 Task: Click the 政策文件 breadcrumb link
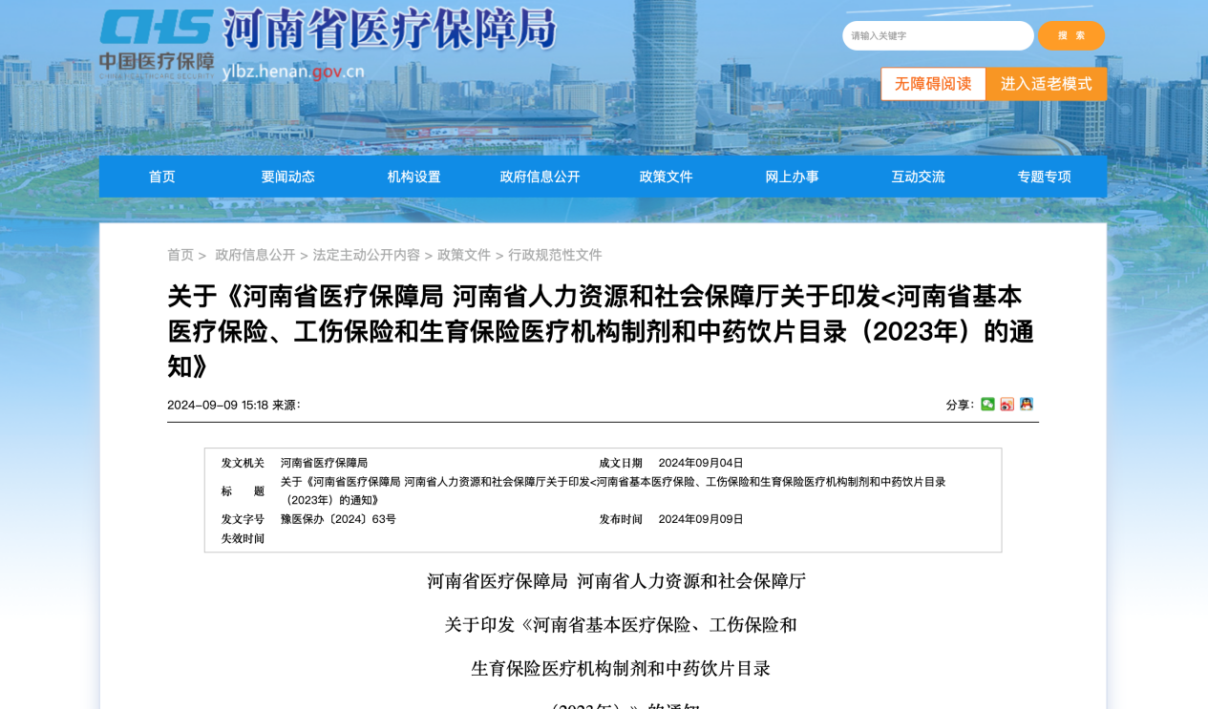(464, 255)
